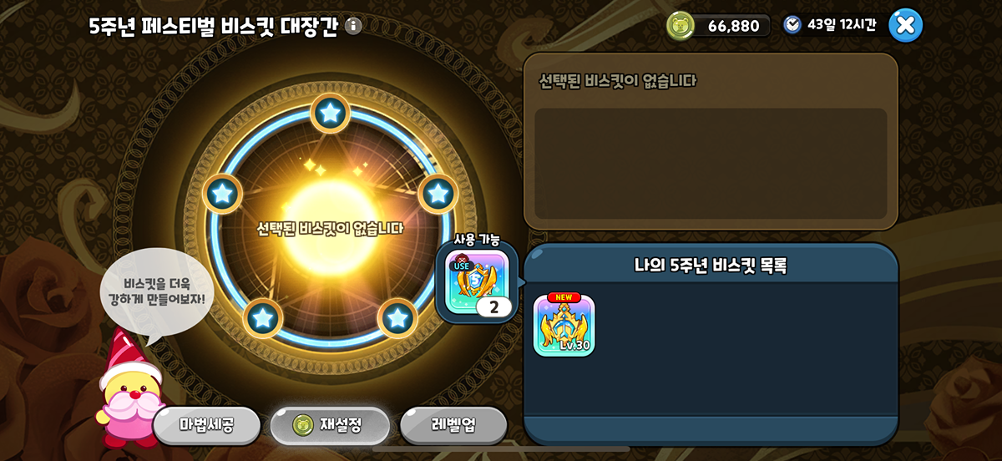Tap the top star slot on the circle
Image resolution: width=1002 pixels, height=461 pixels.
coord(331,113)
